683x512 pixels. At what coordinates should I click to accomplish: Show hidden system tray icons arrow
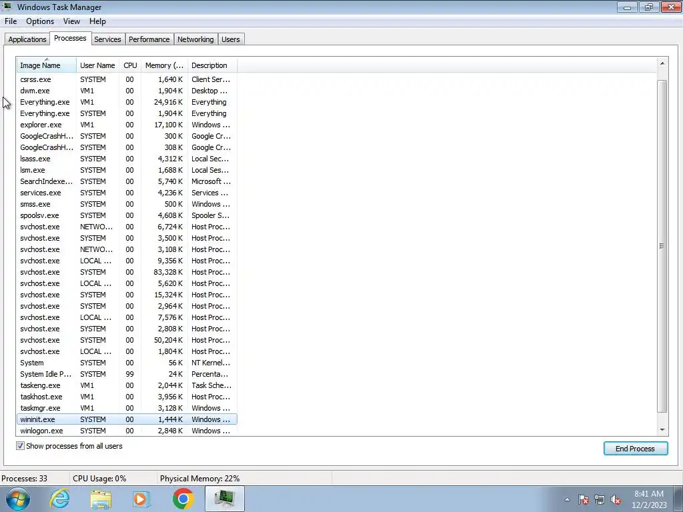567,499
